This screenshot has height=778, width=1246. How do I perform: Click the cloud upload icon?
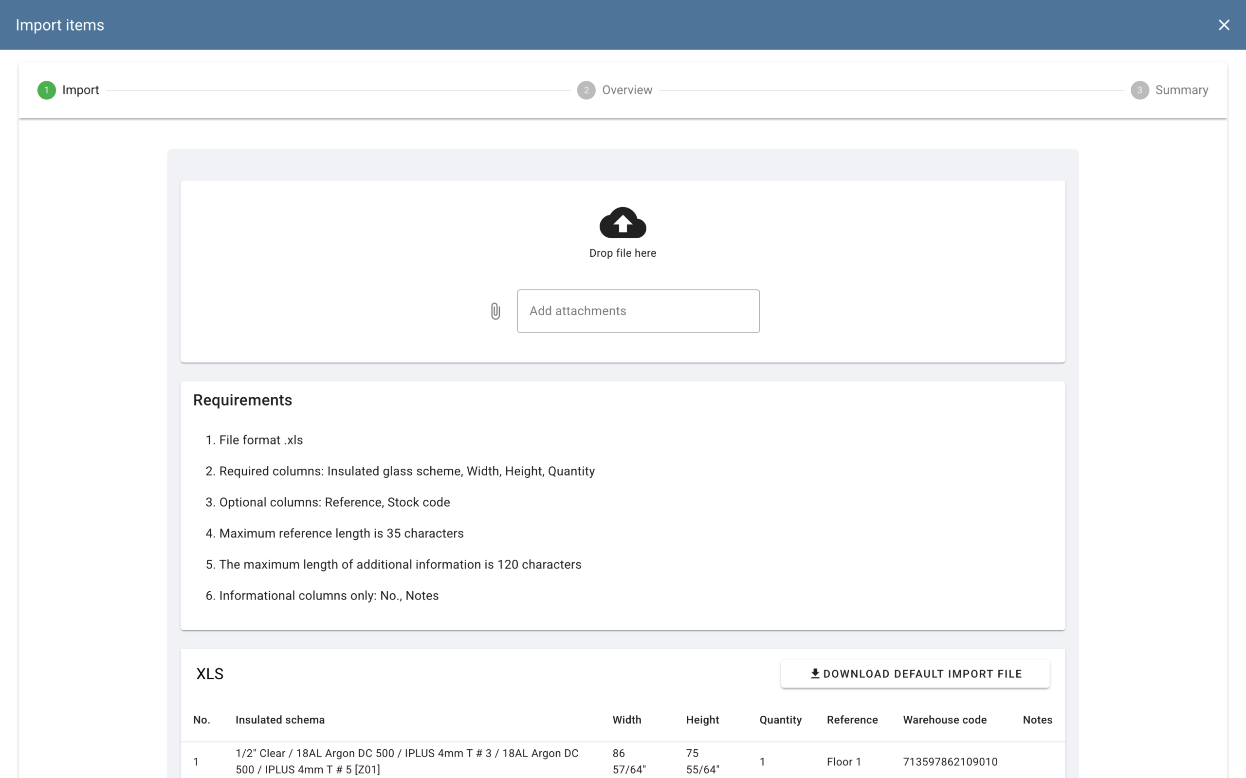623,222
